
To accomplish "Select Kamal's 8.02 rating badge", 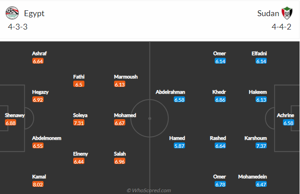I will point(38,185).
